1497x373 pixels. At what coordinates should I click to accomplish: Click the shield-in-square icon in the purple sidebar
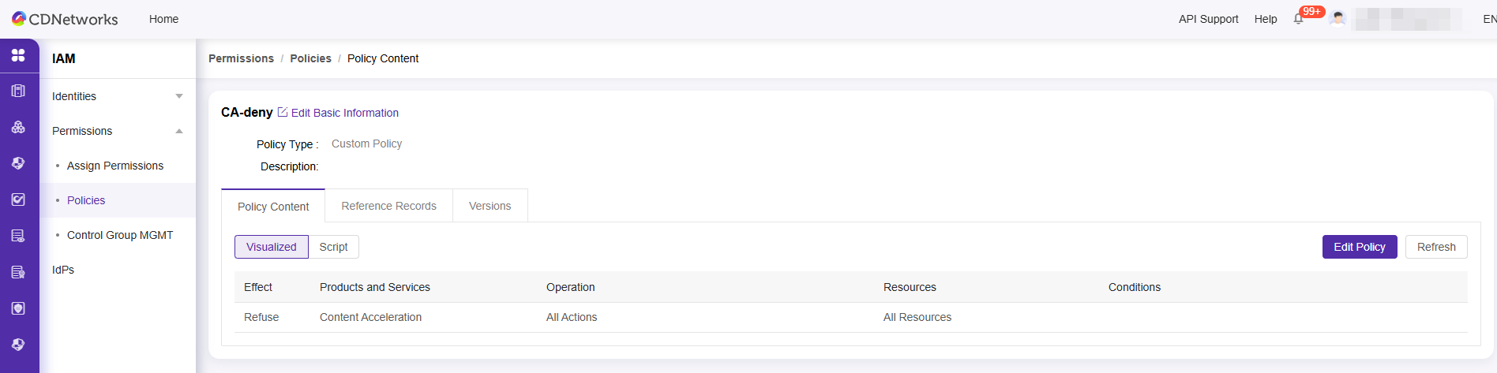[x=18, y=308]
